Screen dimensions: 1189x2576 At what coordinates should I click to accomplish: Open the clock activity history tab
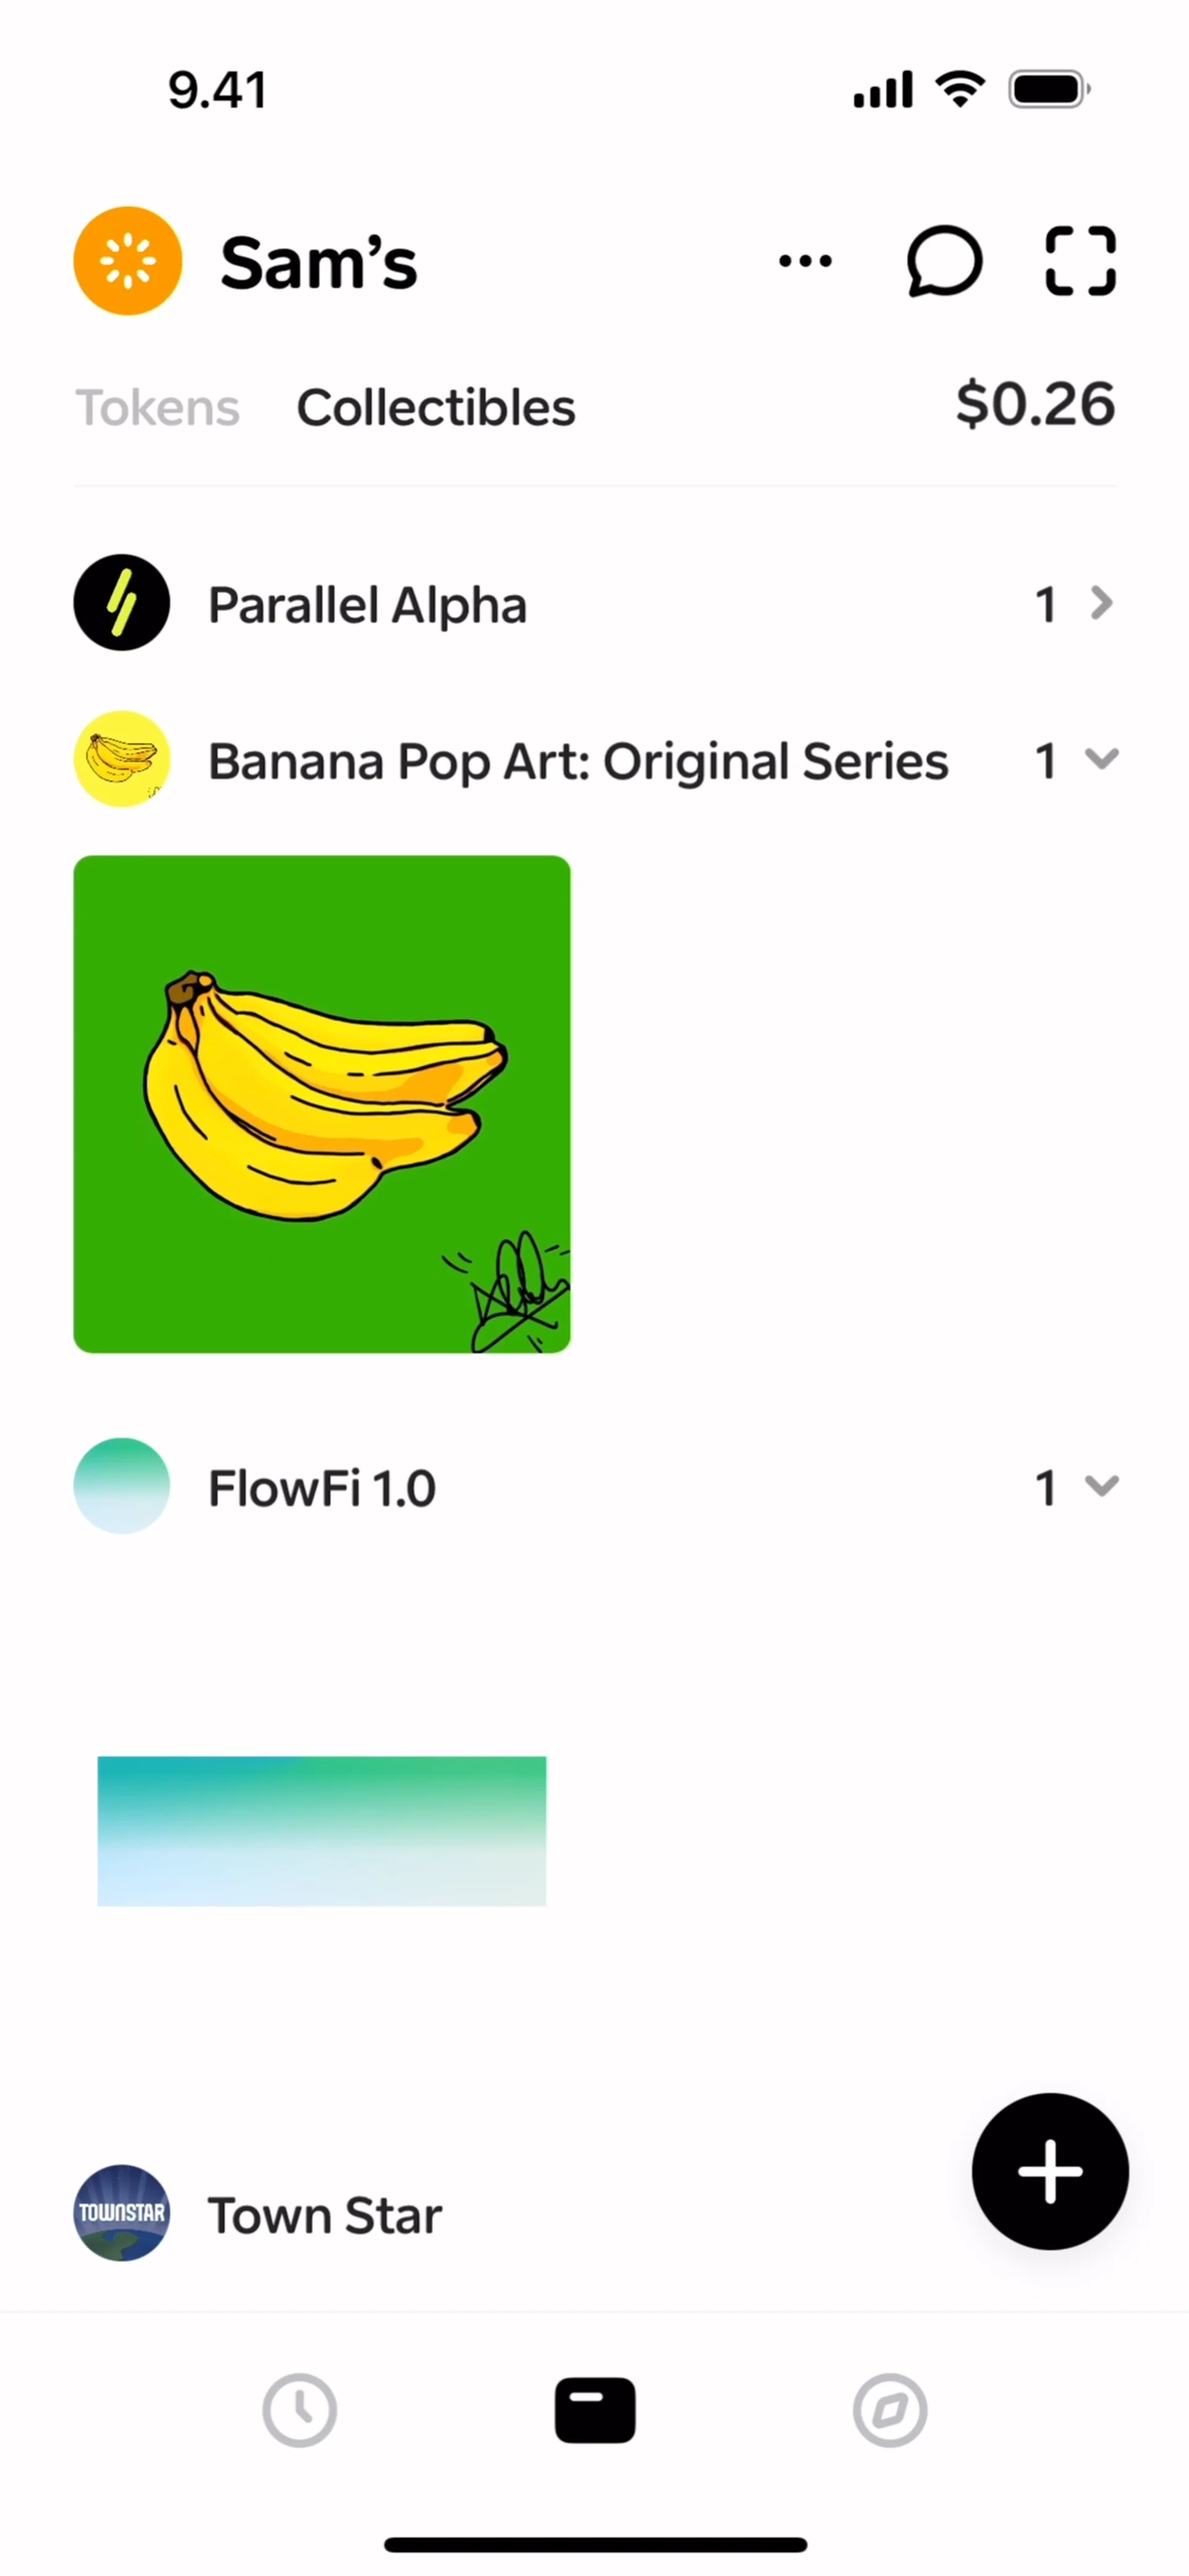(x=299, y=2410)
